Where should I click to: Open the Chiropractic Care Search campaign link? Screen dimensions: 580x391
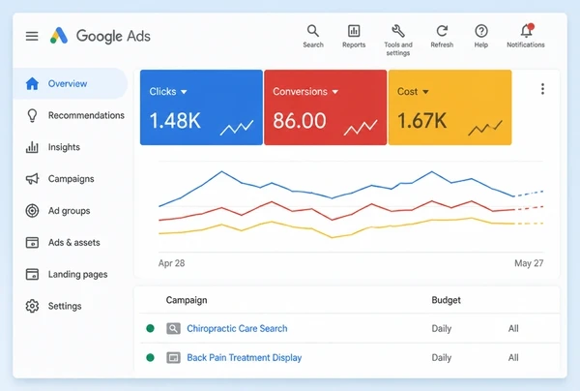click(237, 328)
